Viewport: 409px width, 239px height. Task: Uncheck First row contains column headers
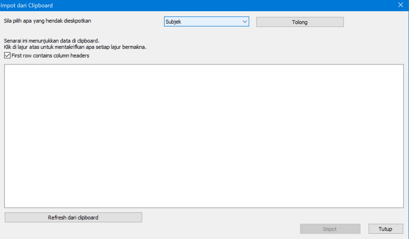pos(7,56)
